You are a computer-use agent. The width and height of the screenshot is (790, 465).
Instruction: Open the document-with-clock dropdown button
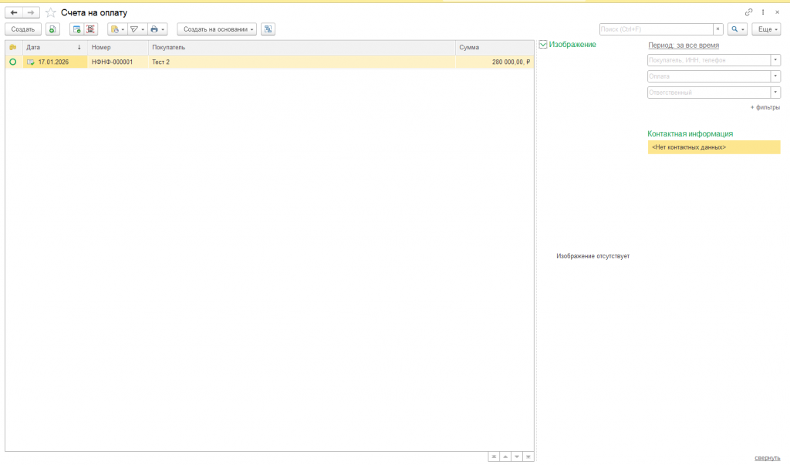tap(117, 29)
